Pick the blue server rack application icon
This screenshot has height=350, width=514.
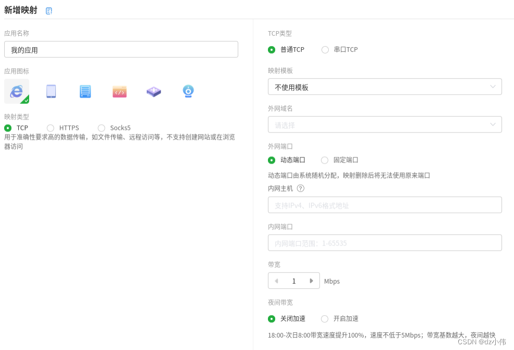point(85,91)
